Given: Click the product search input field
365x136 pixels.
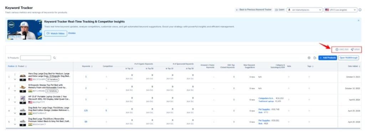Looking at the screenshot, I should [x=36, y=58].
